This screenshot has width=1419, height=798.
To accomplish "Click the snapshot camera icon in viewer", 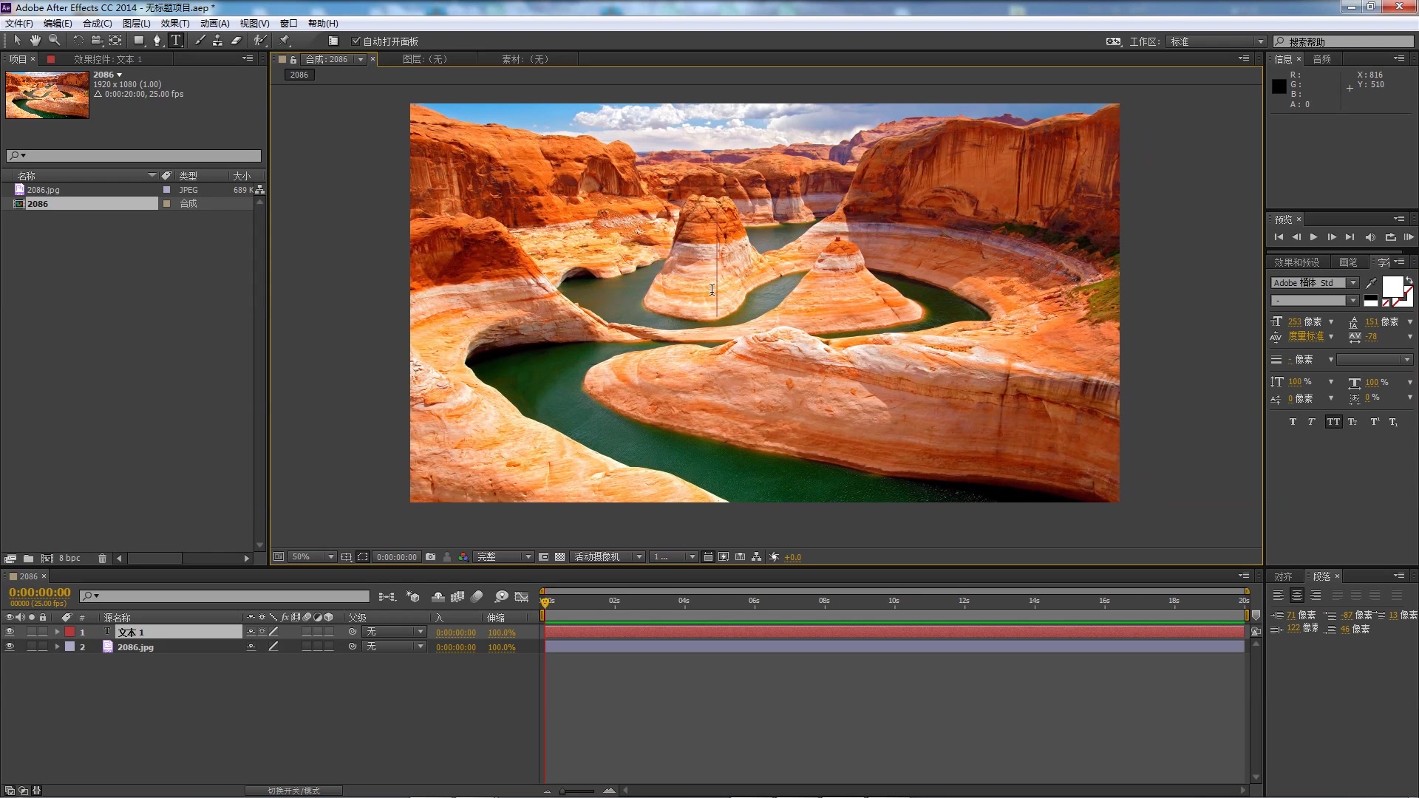I will (430, 556).
